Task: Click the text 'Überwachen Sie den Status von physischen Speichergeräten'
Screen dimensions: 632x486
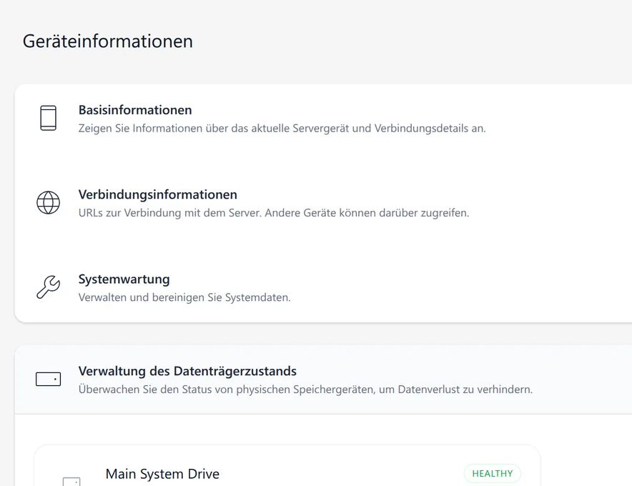Action: coord(226,390)
